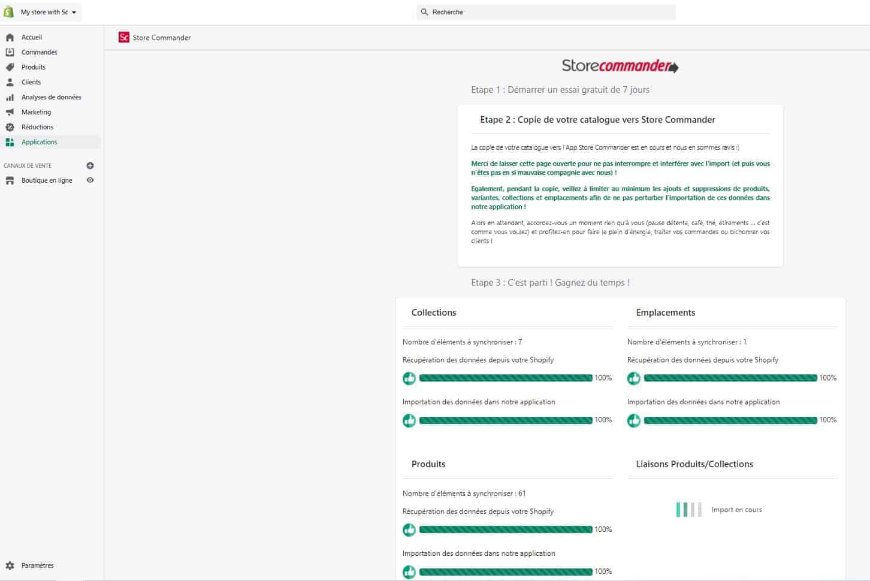Click the Store Commander breadcrumb title

(x=162, y=38)
